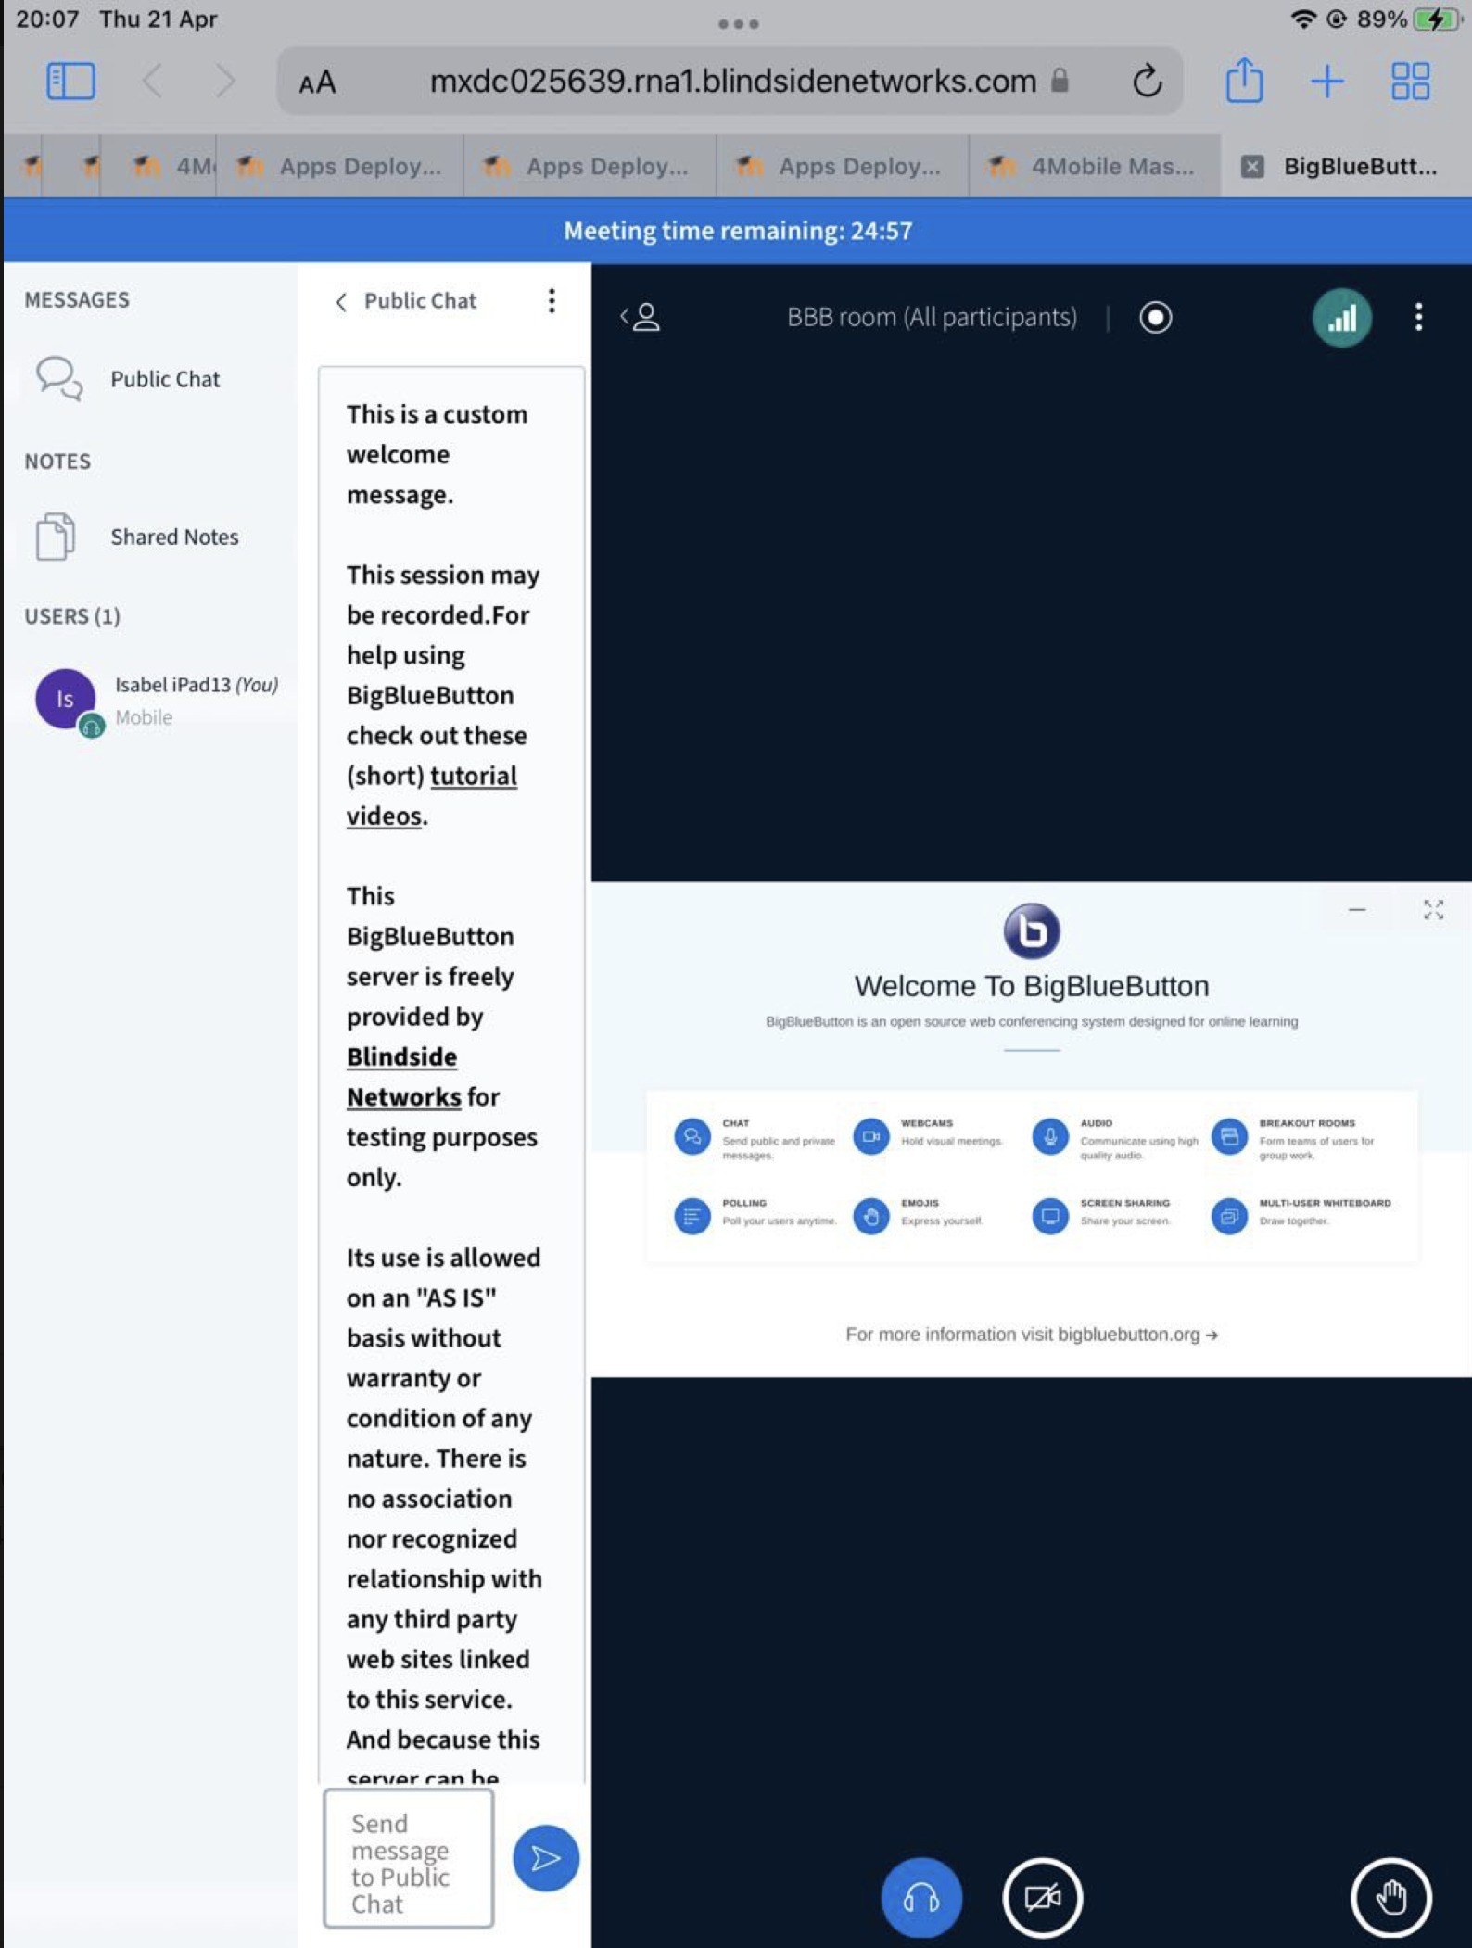Show Safari tab overview grid

(x=1410, y=82)
